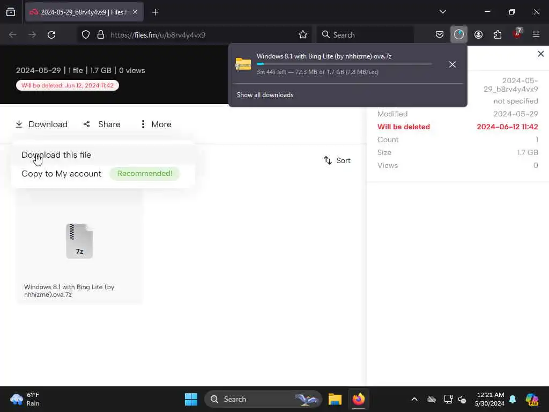Image resolution: width=549 pixels, height=412 pixels.
Task: Open tracking protection shield icon
Action: tap(86, 35)
